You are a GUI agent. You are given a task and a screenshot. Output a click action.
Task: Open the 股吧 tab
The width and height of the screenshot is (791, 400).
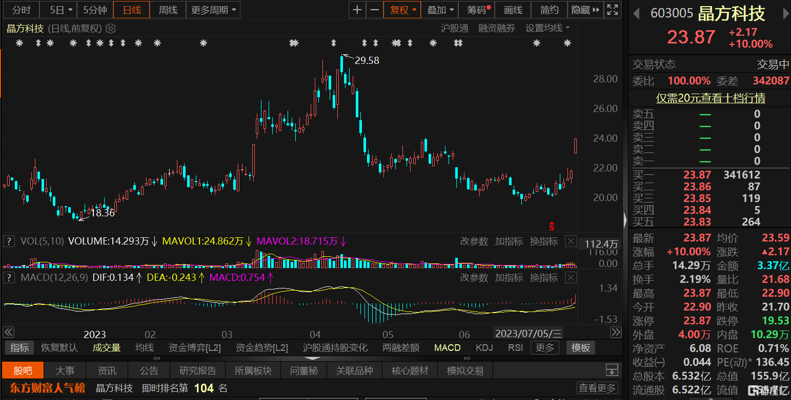click(x=23, y=370)
